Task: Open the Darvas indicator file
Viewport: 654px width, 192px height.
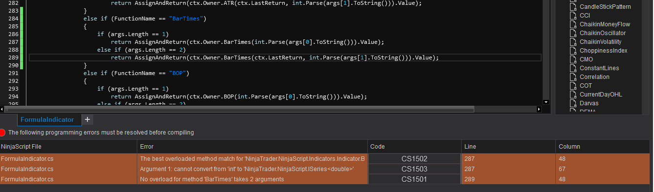Action: (589, 103)
